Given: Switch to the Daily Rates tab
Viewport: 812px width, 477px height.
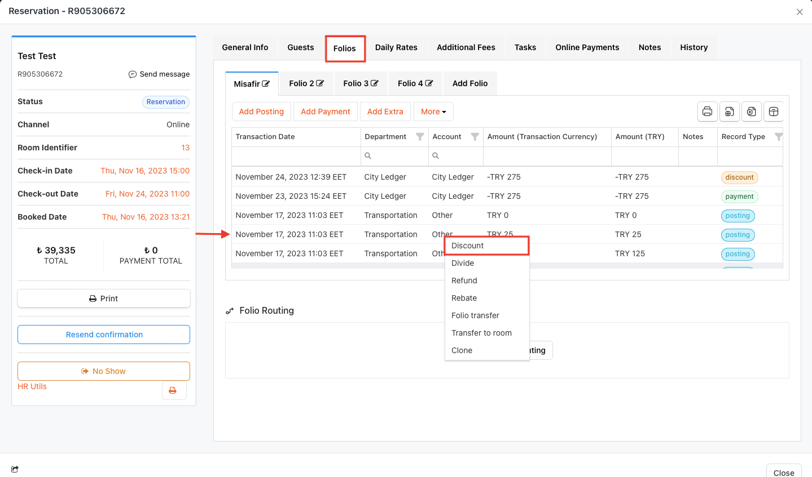Looking at the screenshot, I should click(396, 47).
